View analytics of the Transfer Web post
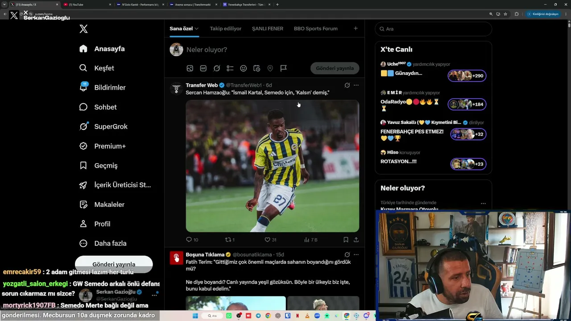Viewport: 571px width, 321px height. coord(310,240)
